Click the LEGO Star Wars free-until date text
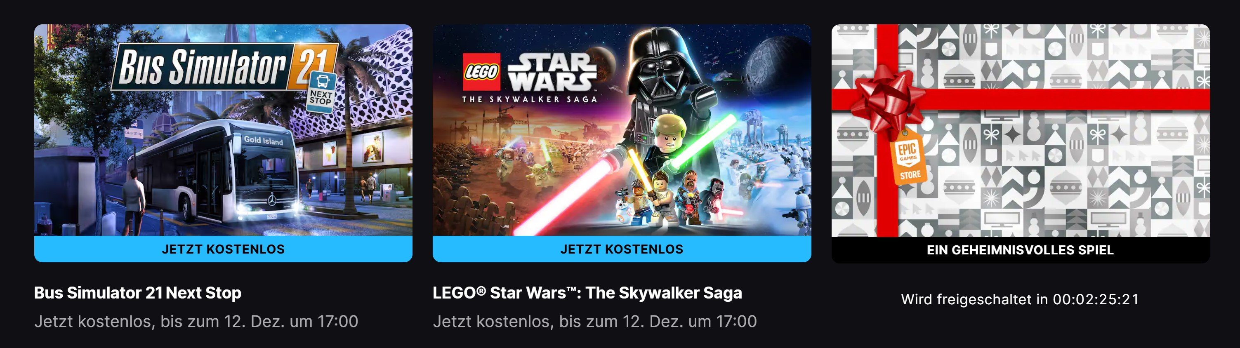 [x=594, y=321]
